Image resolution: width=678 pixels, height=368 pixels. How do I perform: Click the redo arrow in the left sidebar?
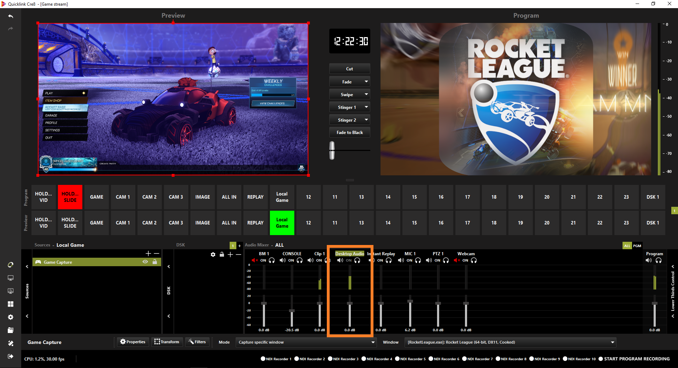point(11,29)
